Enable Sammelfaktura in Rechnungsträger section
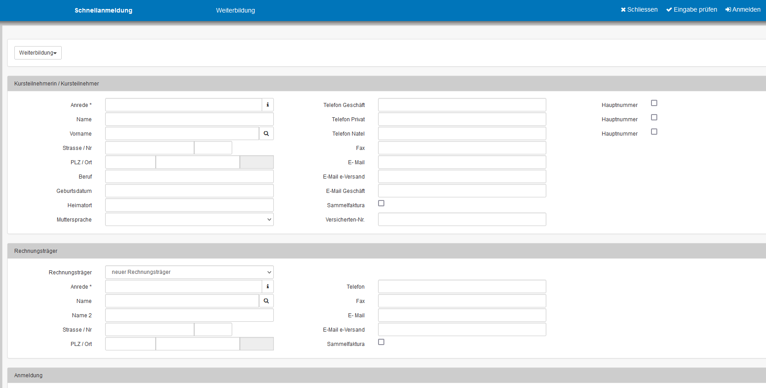The height and width of the screenshot is (388, 766). (x=381, y=342)
